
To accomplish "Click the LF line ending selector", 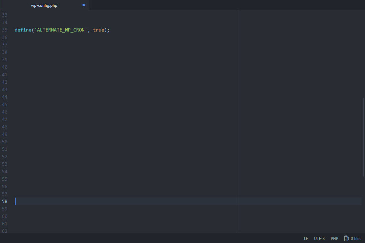I will pyautogui.click(x=306, y=238).
